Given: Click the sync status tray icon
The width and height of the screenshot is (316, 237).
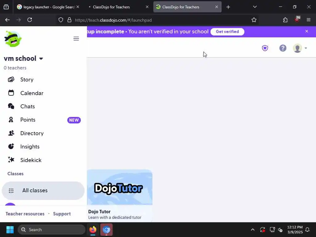Looking at the screenshot, I should tap(262, 230).
